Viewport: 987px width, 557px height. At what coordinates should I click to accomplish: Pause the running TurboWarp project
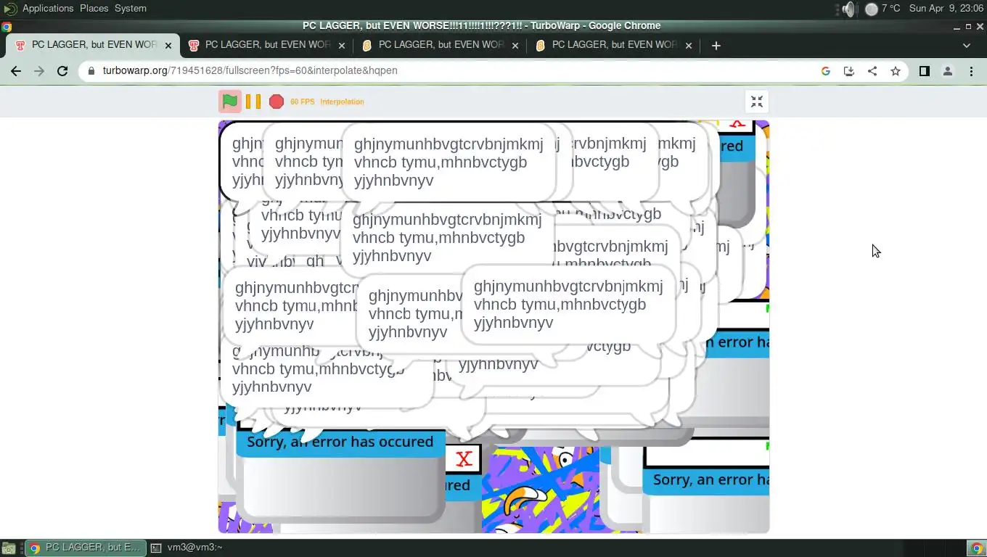(x=253, y=102)
